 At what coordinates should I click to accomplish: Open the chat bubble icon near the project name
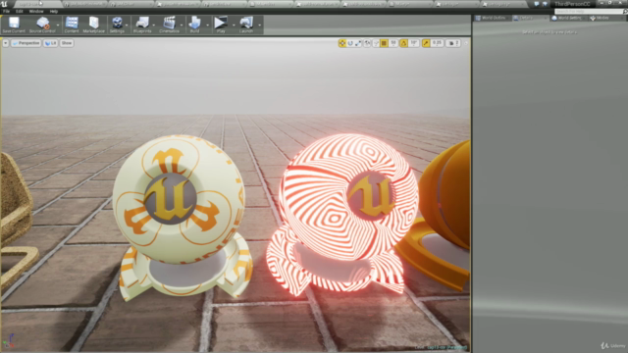pos(537,4)
